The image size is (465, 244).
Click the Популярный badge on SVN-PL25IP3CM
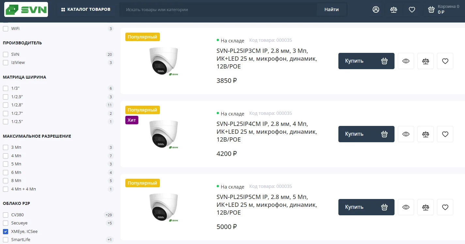tap(143, 37)
